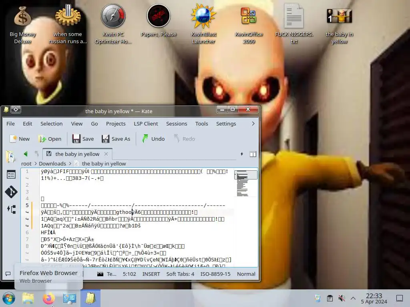This screenshot has height=307, width=410.
Task: Click 'the baby in yellow' breadcrumb entry
Action: tap(104, 163)
